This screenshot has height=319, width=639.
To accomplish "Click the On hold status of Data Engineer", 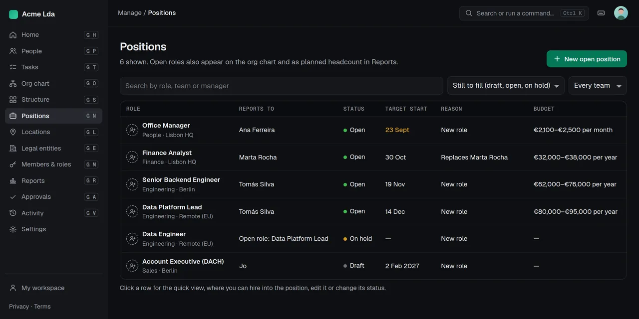I will click(357, 239).
